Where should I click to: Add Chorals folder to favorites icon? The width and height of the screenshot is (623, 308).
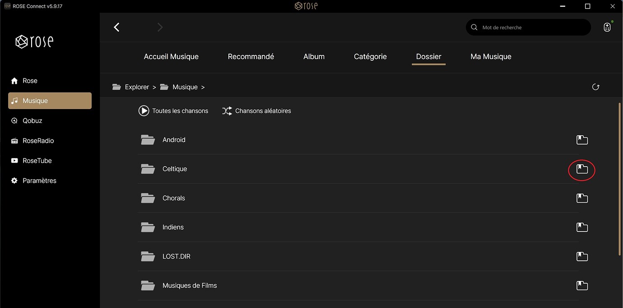(x=582, y=198)
